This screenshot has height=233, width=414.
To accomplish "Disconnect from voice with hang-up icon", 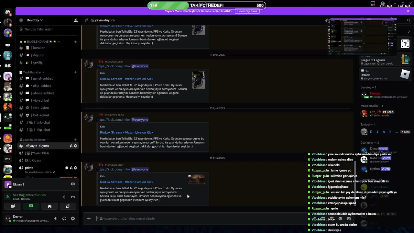I will click(73, 197).
